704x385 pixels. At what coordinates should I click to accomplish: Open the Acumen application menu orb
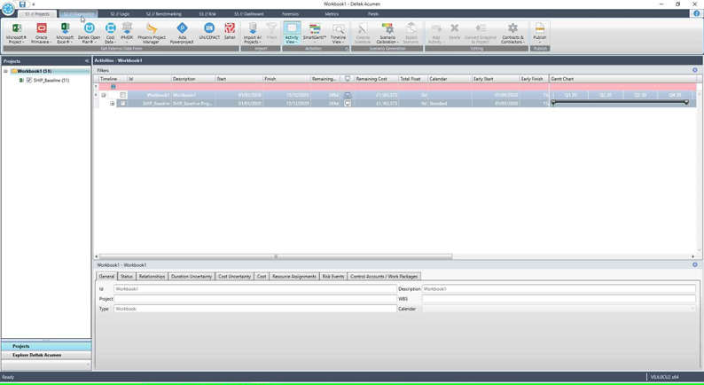pos(8,8)
